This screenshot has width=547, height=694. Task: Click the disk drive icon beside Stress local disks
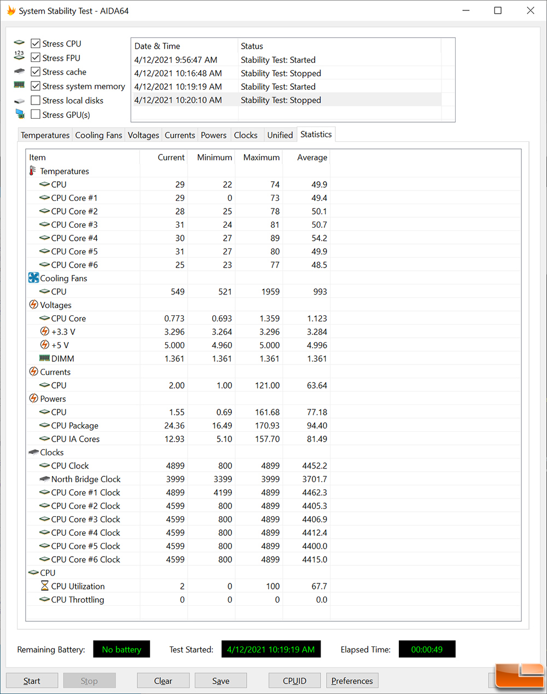(x=20, y=101)
